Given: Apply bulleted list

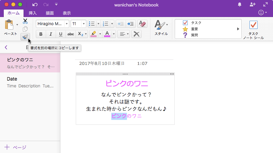Looking at the screenshot, I should (x=92, y=24).
